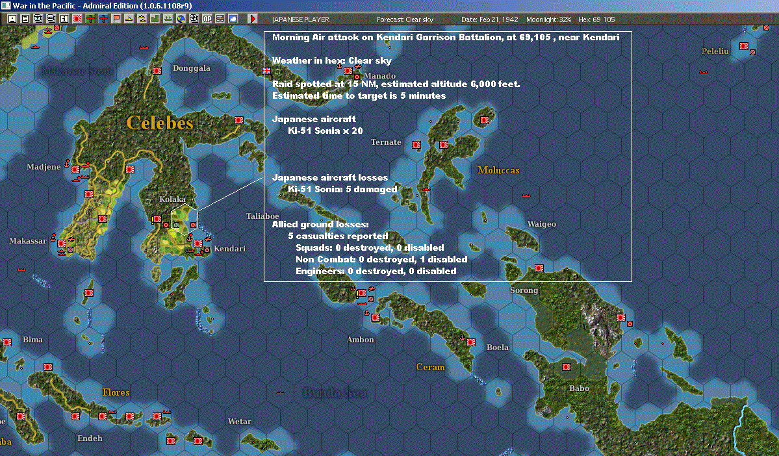Screen dimensions: 779x456
Task: Click the red plane on blue background icon
Action: [103, 19]
